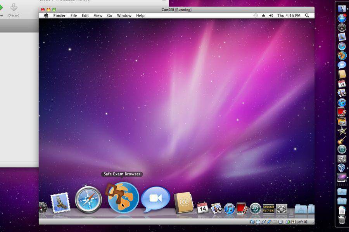Open Time Machine in the host dock

pos(342,149)
